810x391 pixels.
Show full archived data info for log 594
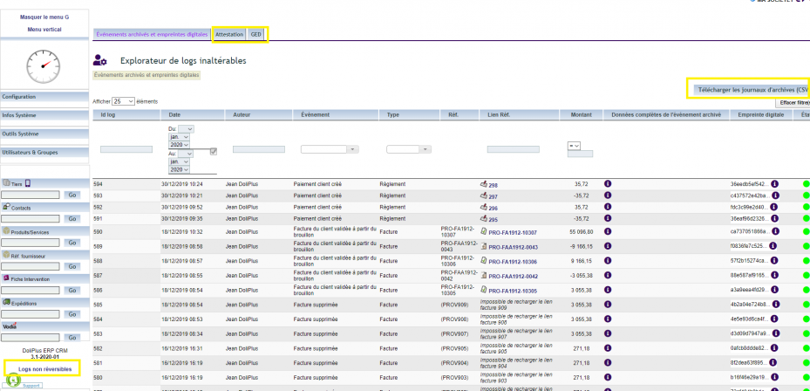coord(608,183)
